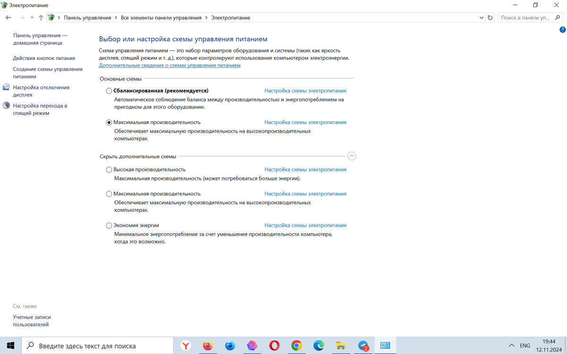Select the Сбалансированная (рекомендуется) power plan
This screenshot has width=567, height=354.
coord(109,91)
